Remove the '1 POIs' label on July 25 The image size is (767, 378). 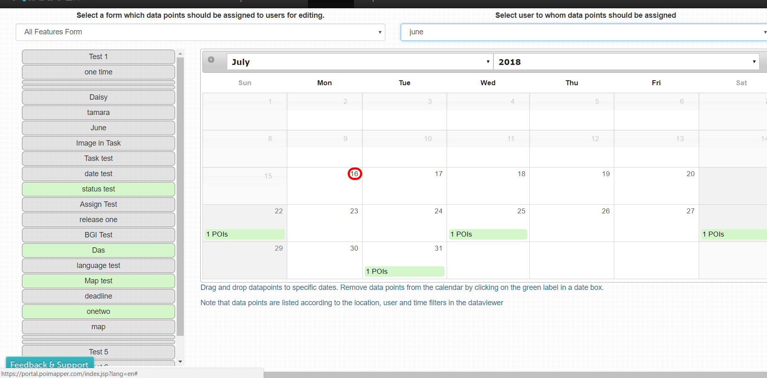(x=488, y=234)
